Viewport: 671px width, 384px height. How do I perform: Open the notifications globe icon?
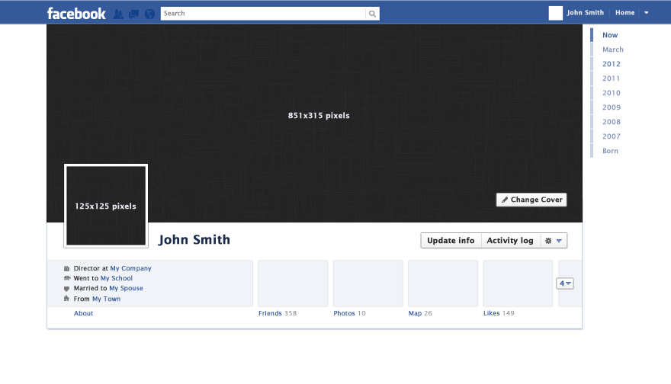click(149, 14)
